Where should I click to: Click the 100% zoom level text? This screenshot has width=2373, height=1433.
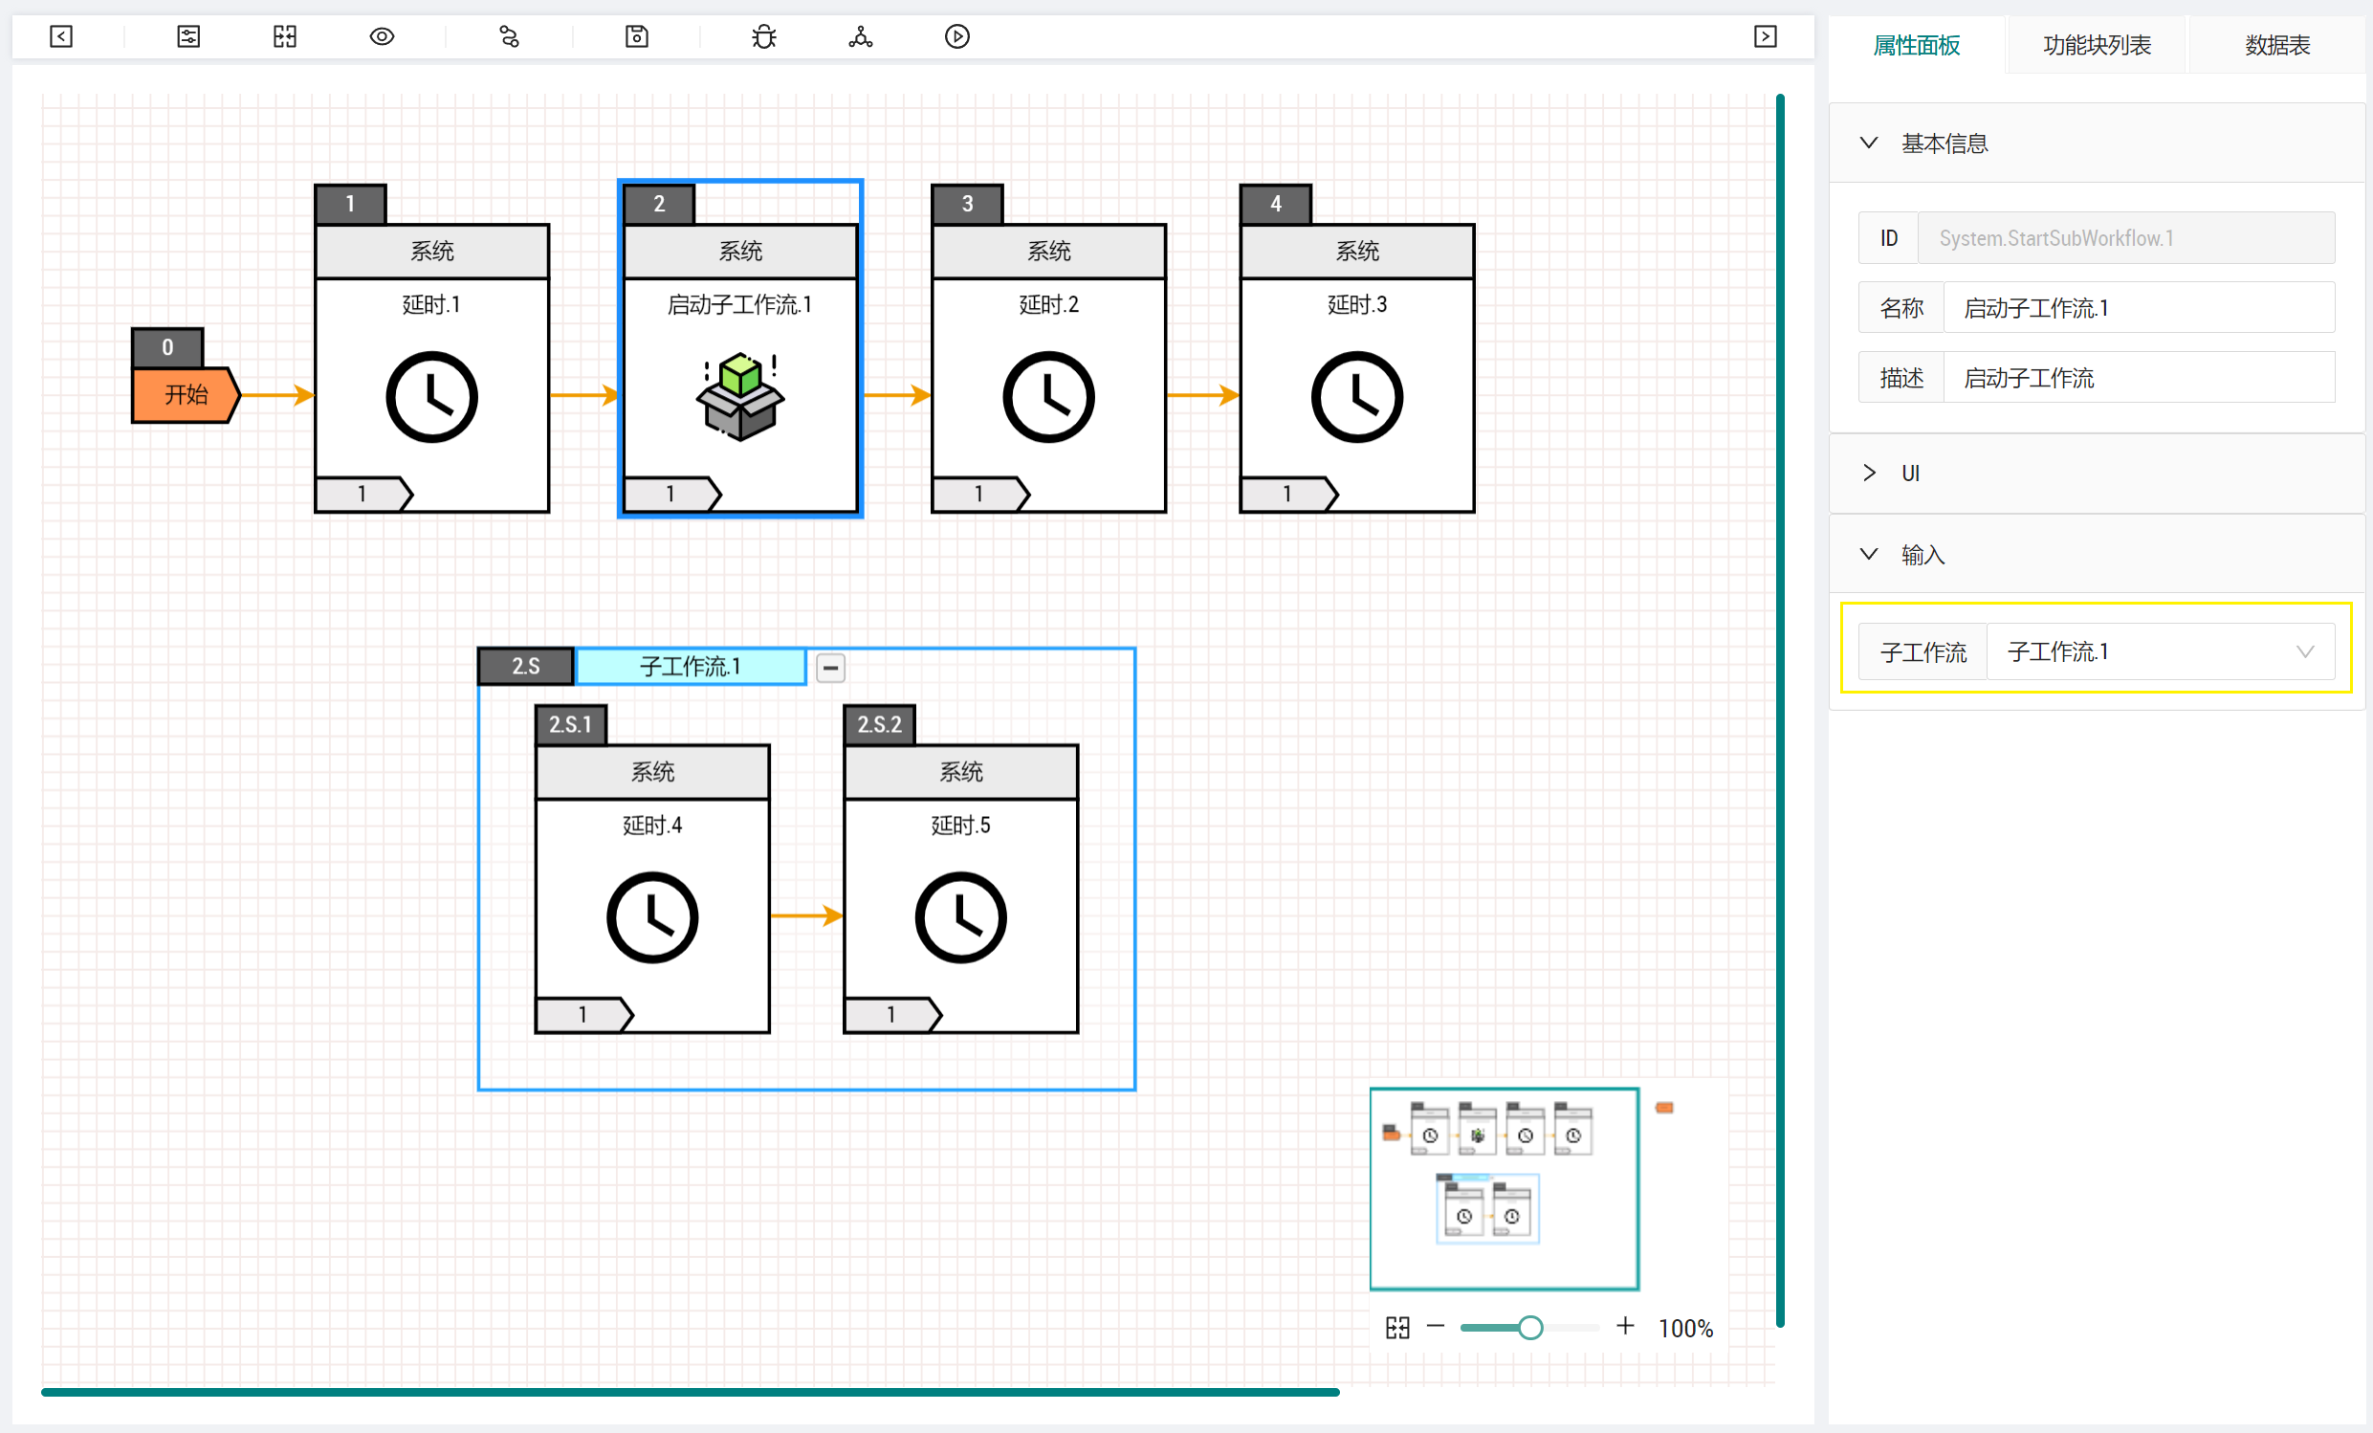(1685, 1329)
